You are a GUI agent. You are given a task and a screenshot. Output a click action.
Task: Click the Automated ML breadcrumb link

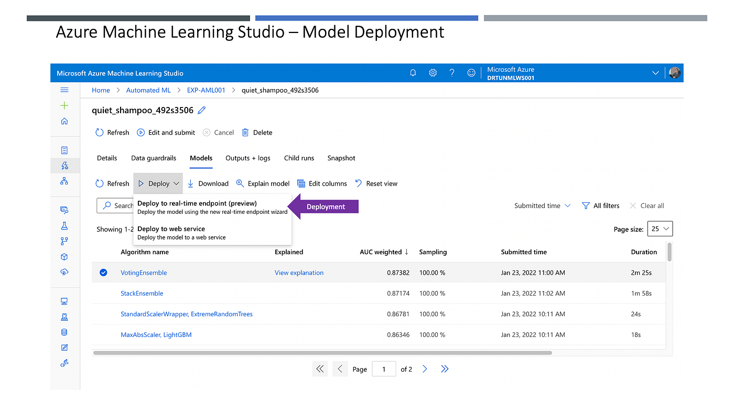point(148,90)
